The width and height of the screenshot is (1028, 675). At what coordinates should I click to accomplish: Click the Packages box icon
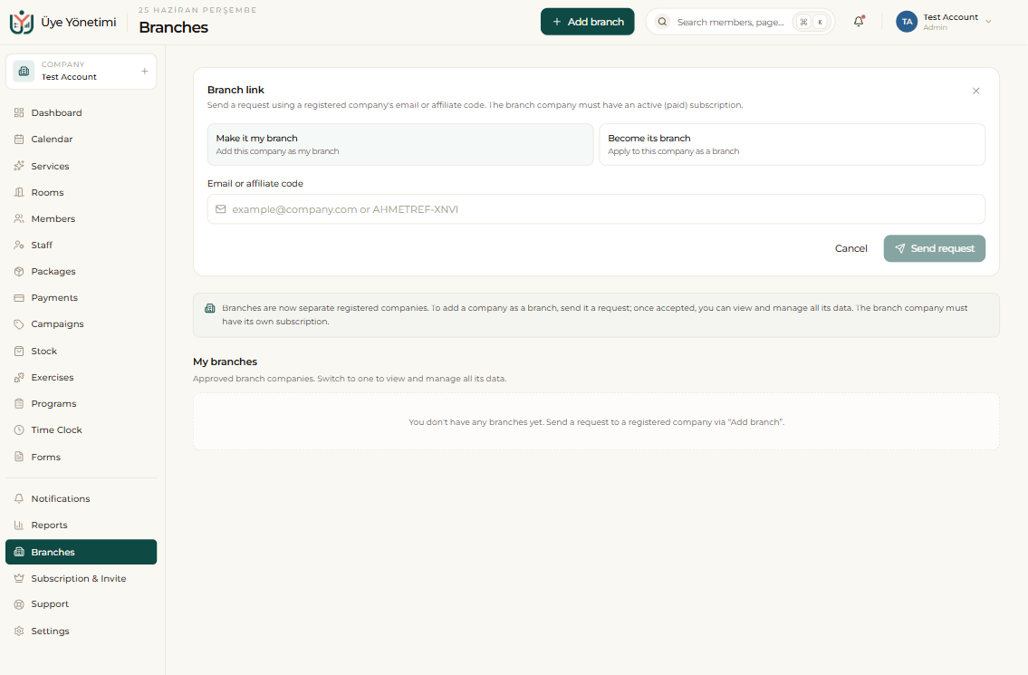pyautogui.click(x=19, y=271)
